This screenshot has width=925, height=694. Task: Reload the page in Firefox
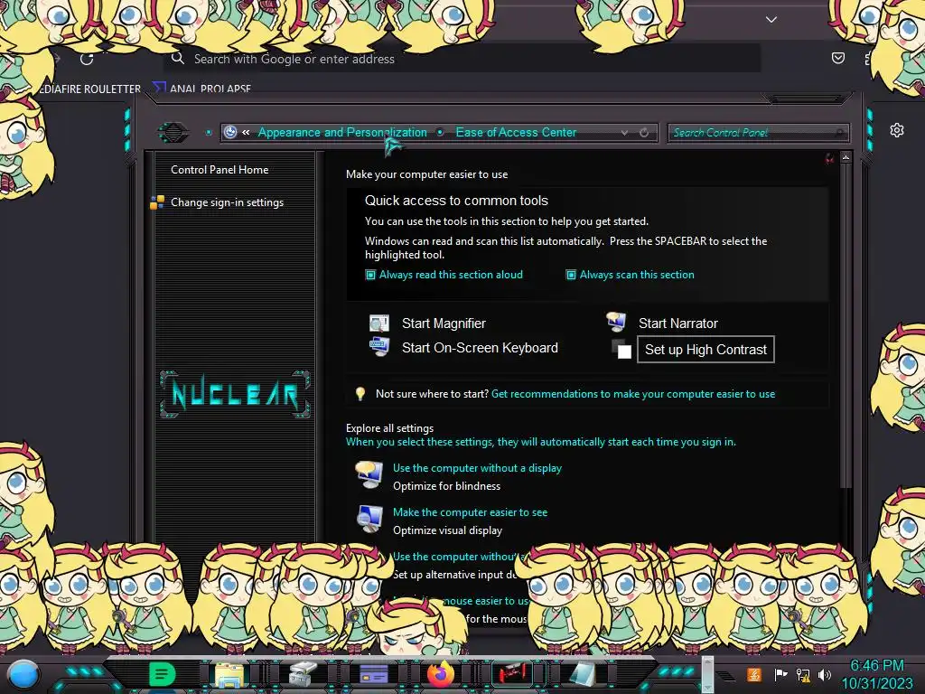pos(87,59)
